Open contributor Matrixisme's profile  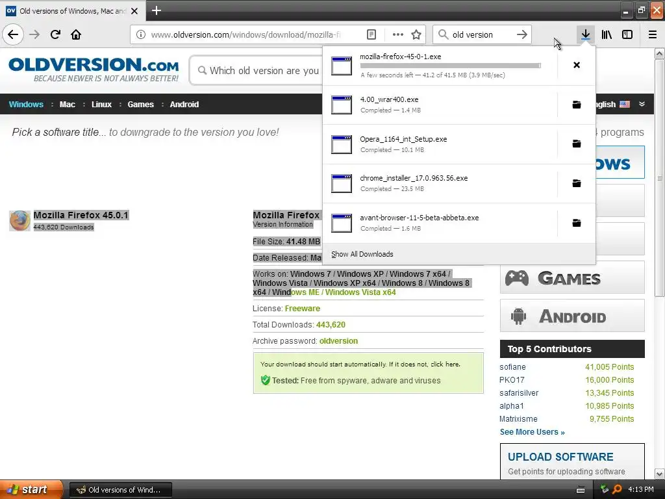(518, 419)
